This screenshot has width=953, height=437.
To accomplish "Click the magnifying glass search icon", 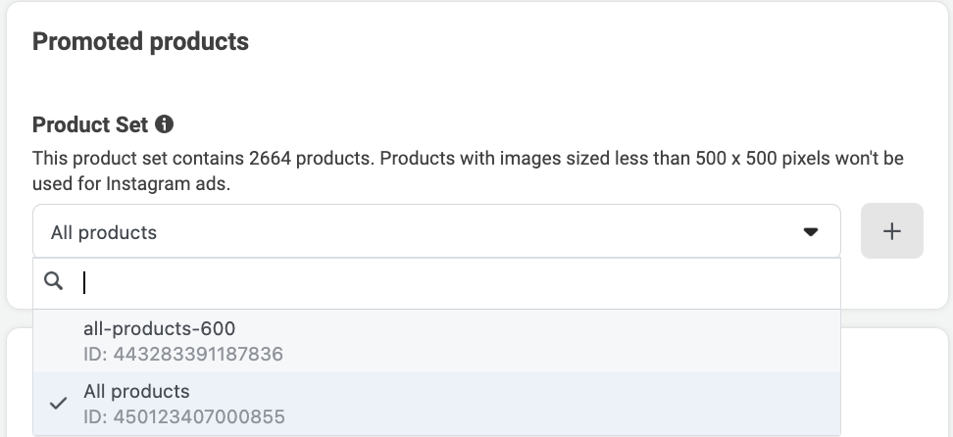I will tap(54, 281).
